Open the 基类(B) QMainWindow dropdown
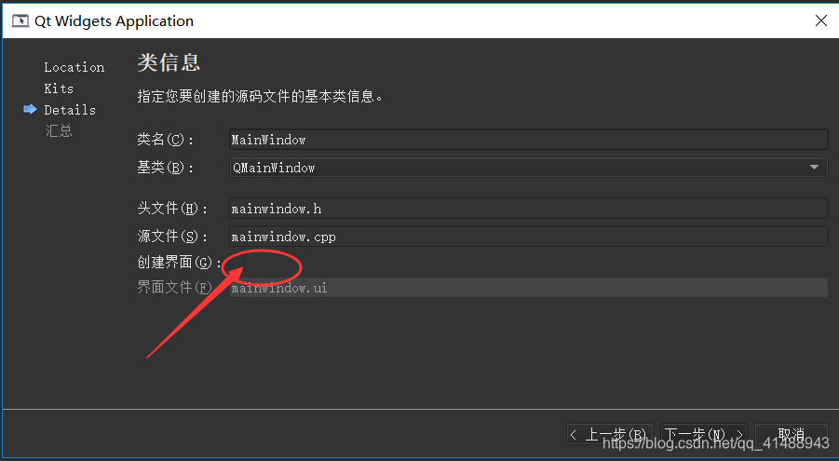This screenshot has height=461, width=839. [x=528, y=168]
